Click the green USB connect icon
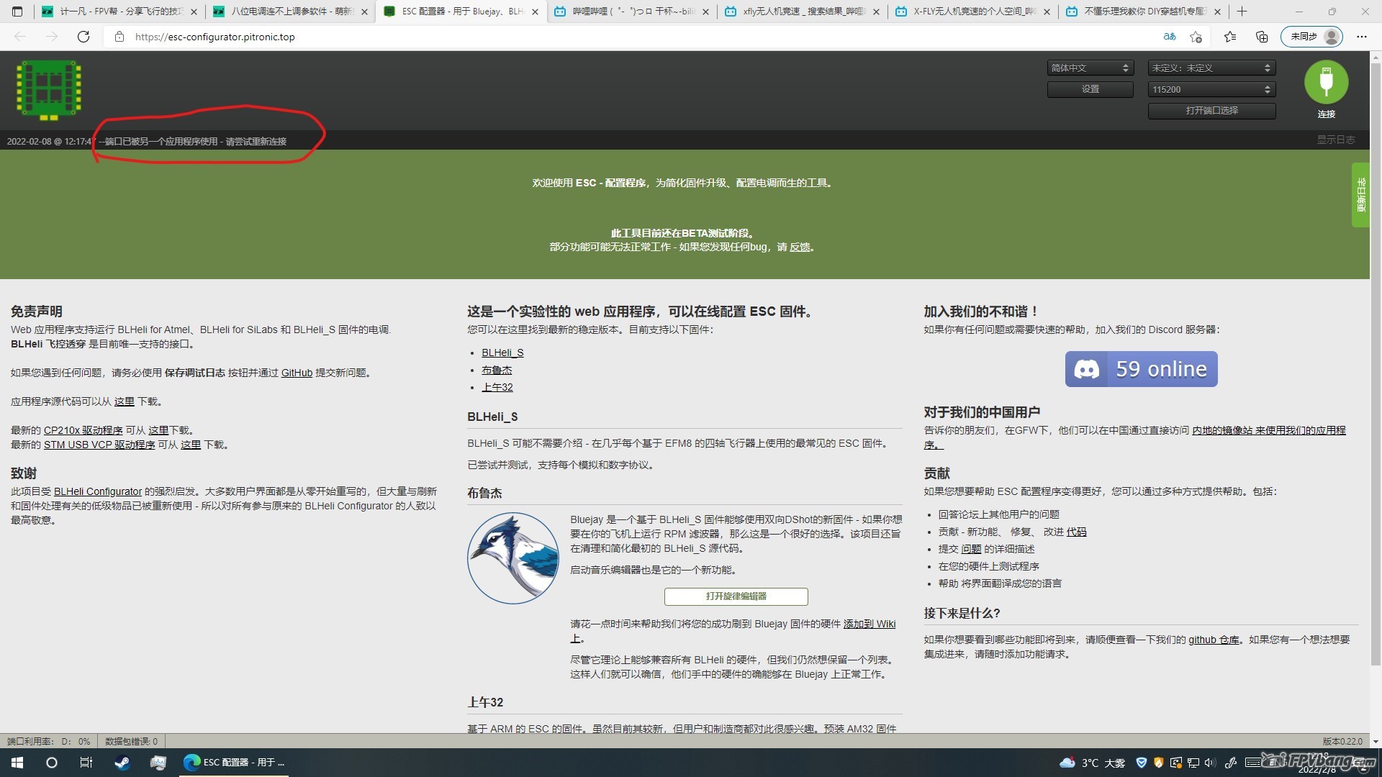The image size is (1382, 777). click(x=1326, y=82)
